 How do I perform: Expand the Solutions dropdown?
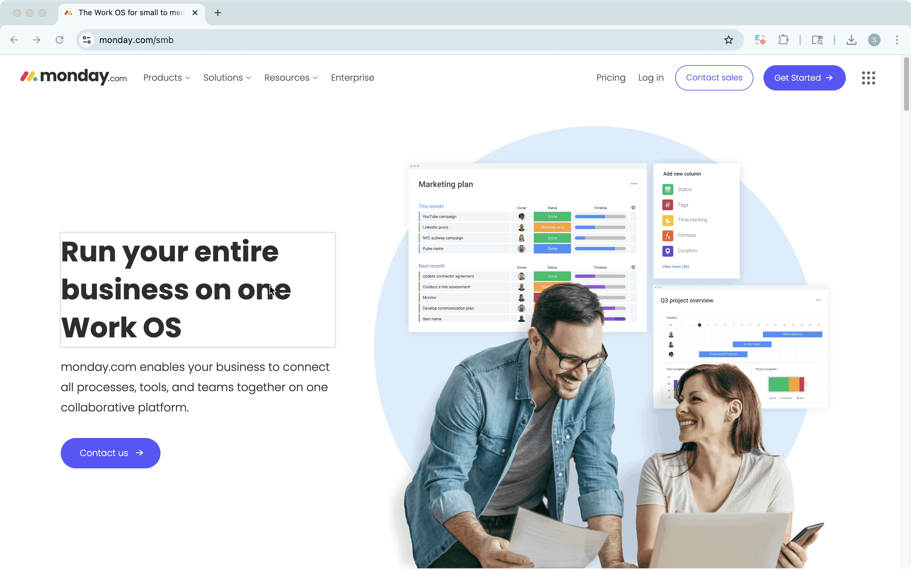(227, 78)
